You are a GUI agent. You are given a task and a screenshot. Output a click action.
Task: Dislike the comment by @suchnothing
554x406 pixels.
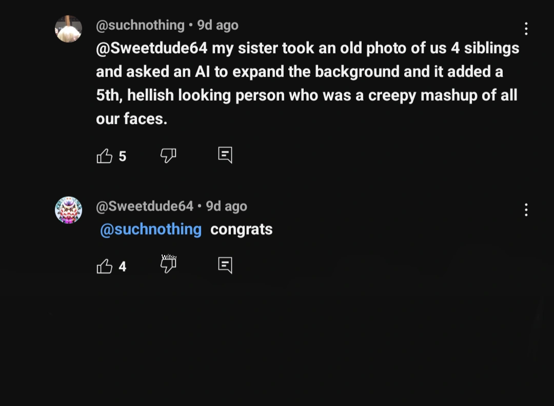tap(168, 156)
